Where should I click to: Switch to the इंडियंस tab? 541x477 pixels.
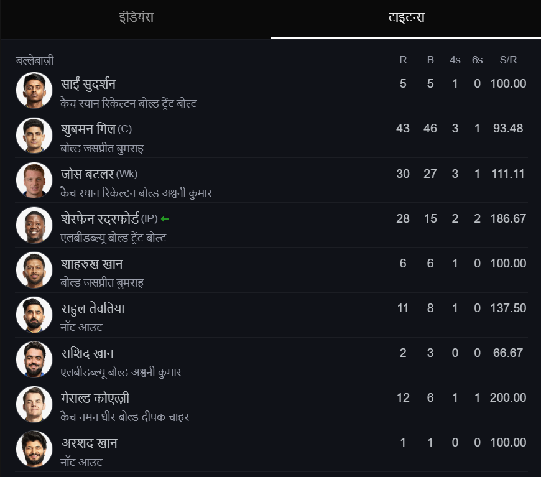[136, 17]
